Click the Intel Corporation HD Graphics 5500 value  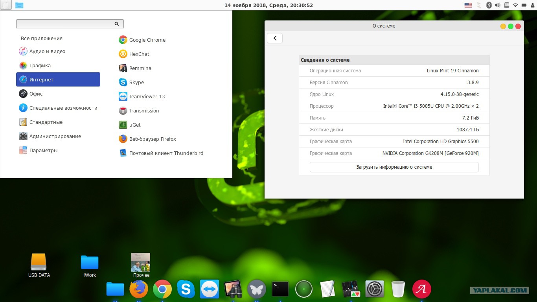pos(441,142)
